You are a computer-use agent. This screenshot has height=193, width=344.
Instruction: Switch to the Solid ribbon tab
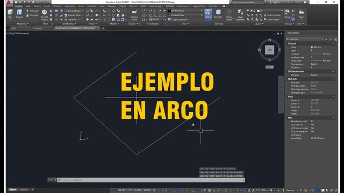coord(28,6)
